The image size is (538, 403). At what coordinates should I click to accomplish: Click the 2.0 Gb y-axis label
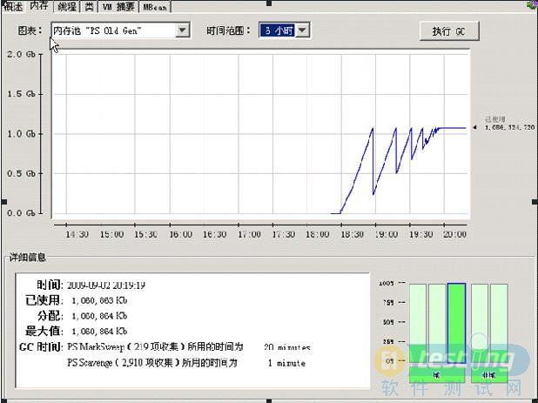coord(21,54)
